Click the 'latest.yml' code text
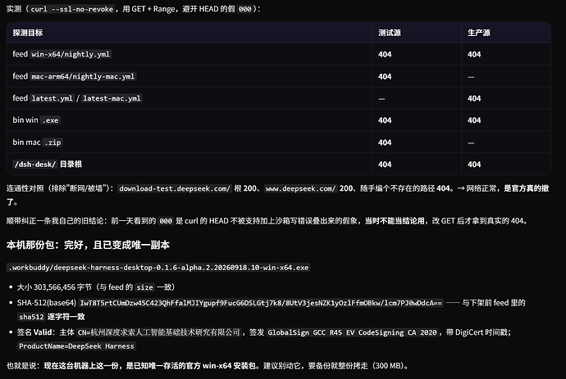The image size is (566, 379). click(x=52, y=98)
